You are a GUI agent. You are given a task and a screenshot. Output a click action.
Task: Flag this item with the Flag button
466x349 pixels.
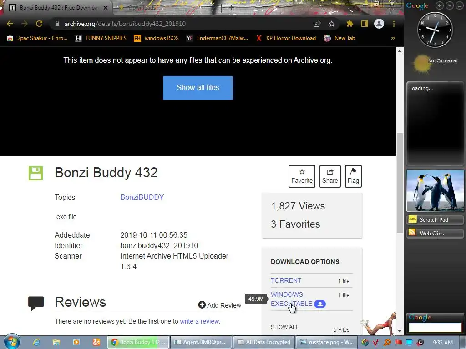[x=353, y=176]
